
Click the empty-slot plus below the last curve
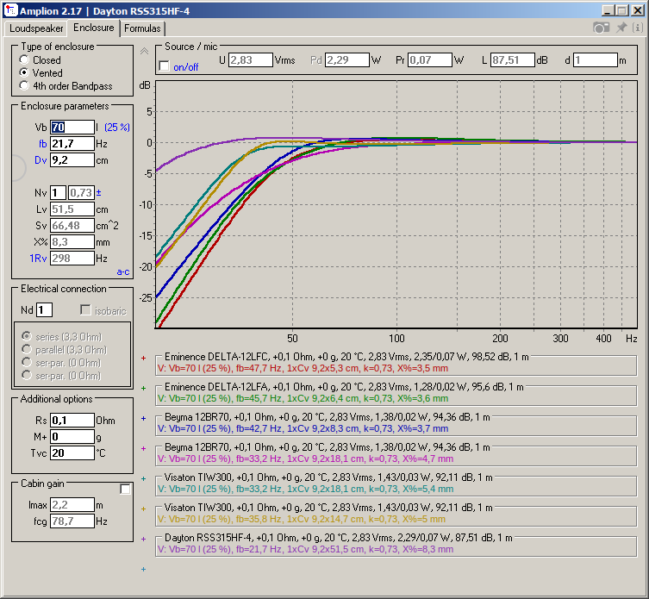(x=144, y=569)
